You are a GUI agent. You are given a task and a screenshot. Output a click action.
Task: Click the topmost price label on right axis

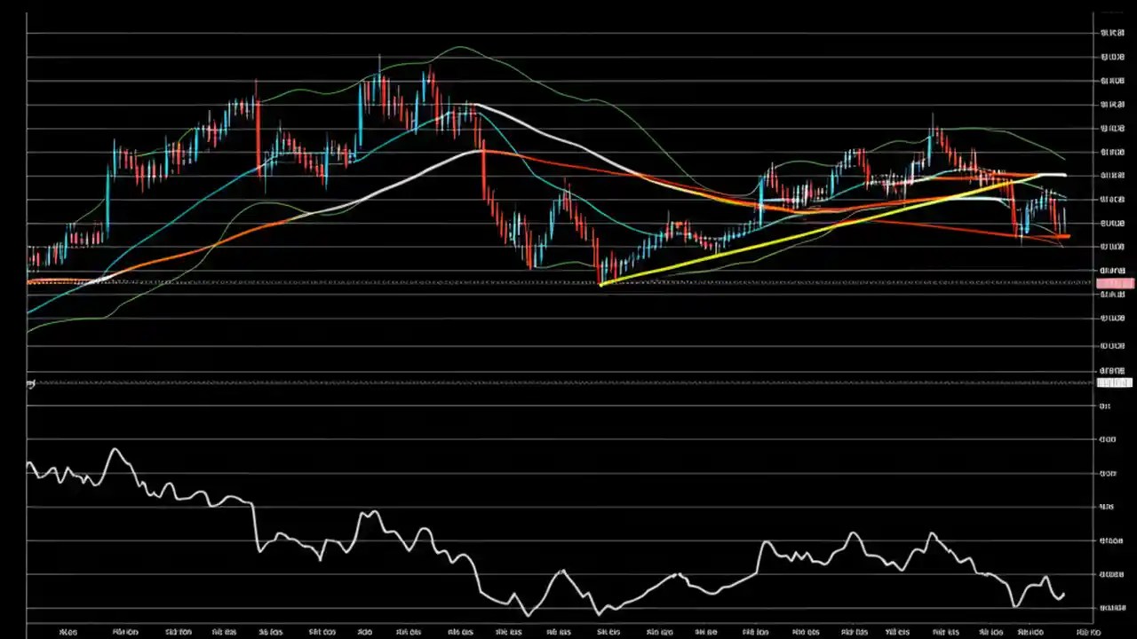click(1112, 32)
